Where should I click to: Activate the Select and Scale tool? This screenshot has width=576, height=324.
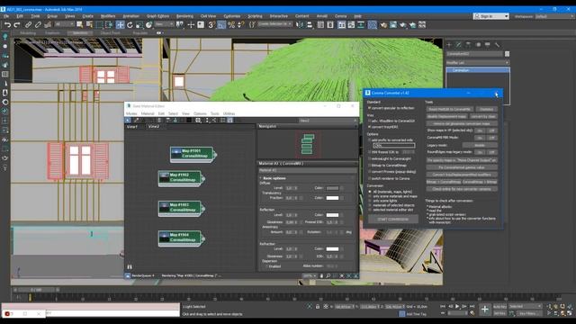[x=139, y=25]
